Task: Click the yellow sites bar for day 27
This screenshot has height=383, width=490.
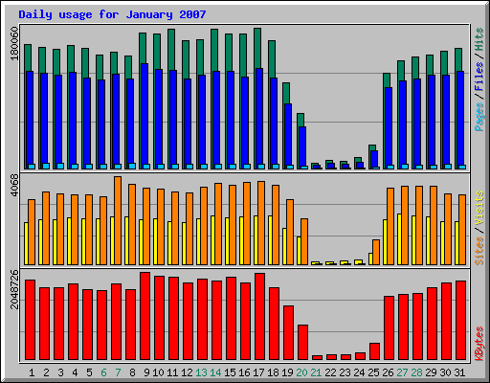Action: point(399,239)
